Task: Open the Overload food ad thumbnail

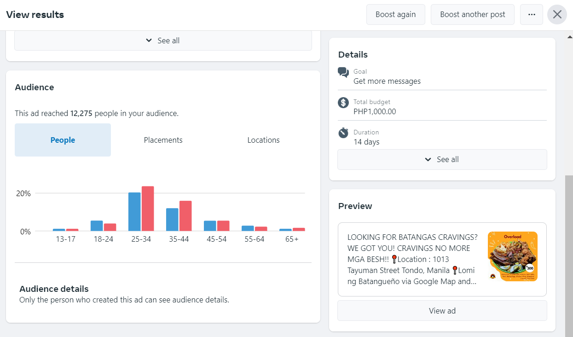Action: click(513, 256)
